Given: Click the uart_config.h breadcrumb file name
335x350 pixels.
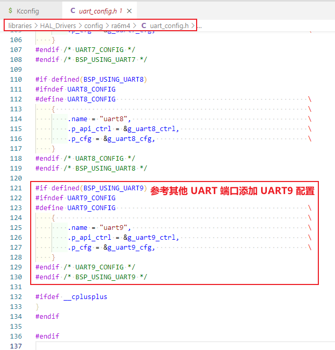Looking at the screenshot, I should [169, 25].
